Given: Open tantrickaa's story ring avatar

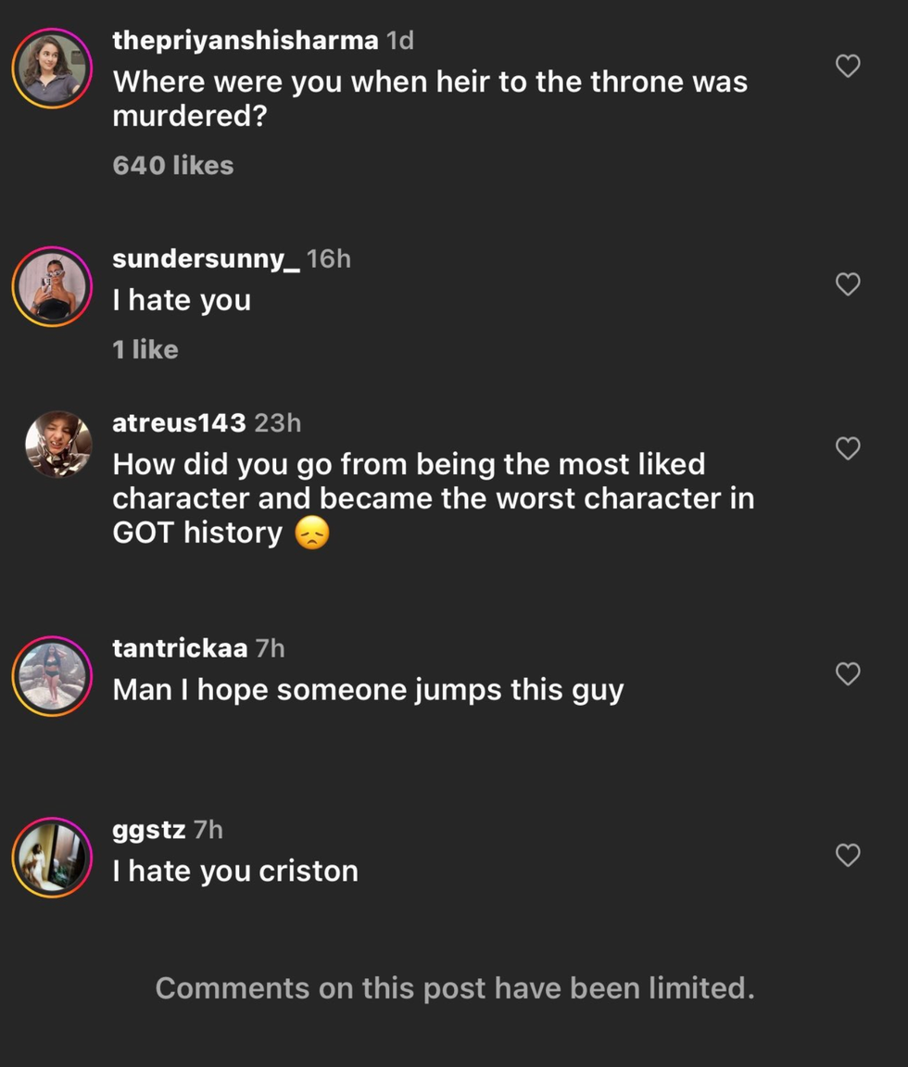Looking at the screenshot, I should pyautogui.click(x=52, y=676).
